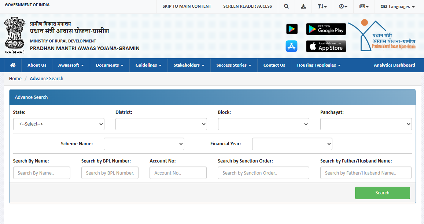424x224 pixels.
Task: Open the State select dropdown
Action: [x=59, y=124]
